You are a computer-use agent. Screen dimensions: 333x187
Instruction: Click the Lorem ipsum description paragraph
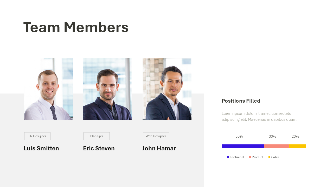point(259,116)
